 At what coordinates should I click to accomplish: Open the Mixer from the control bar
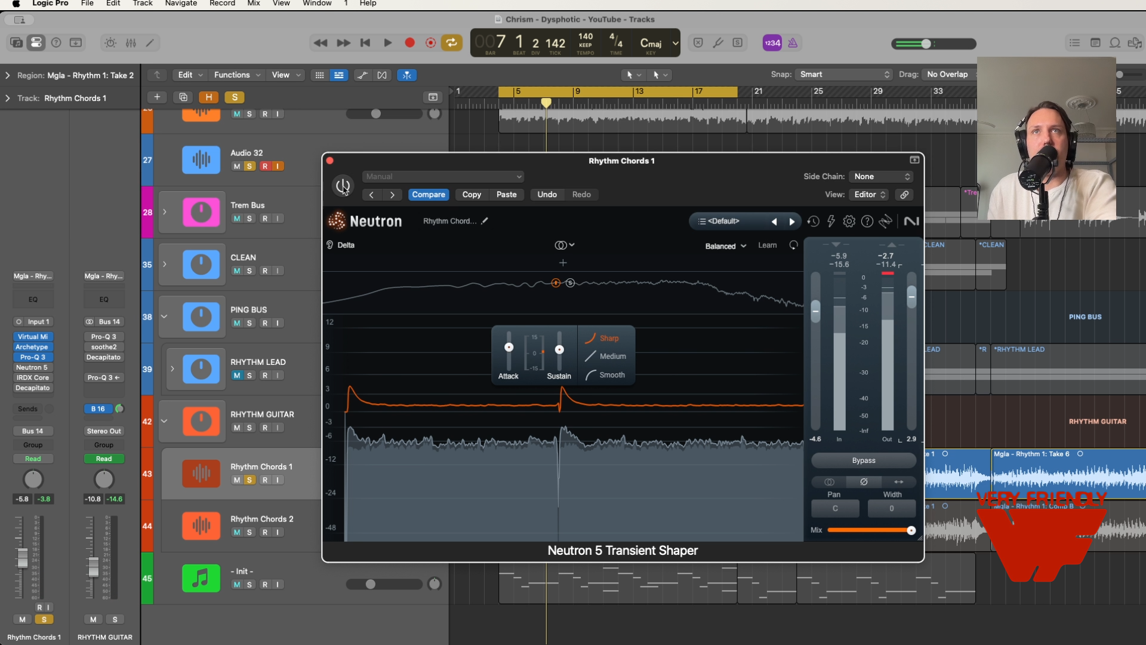[131, 42]
